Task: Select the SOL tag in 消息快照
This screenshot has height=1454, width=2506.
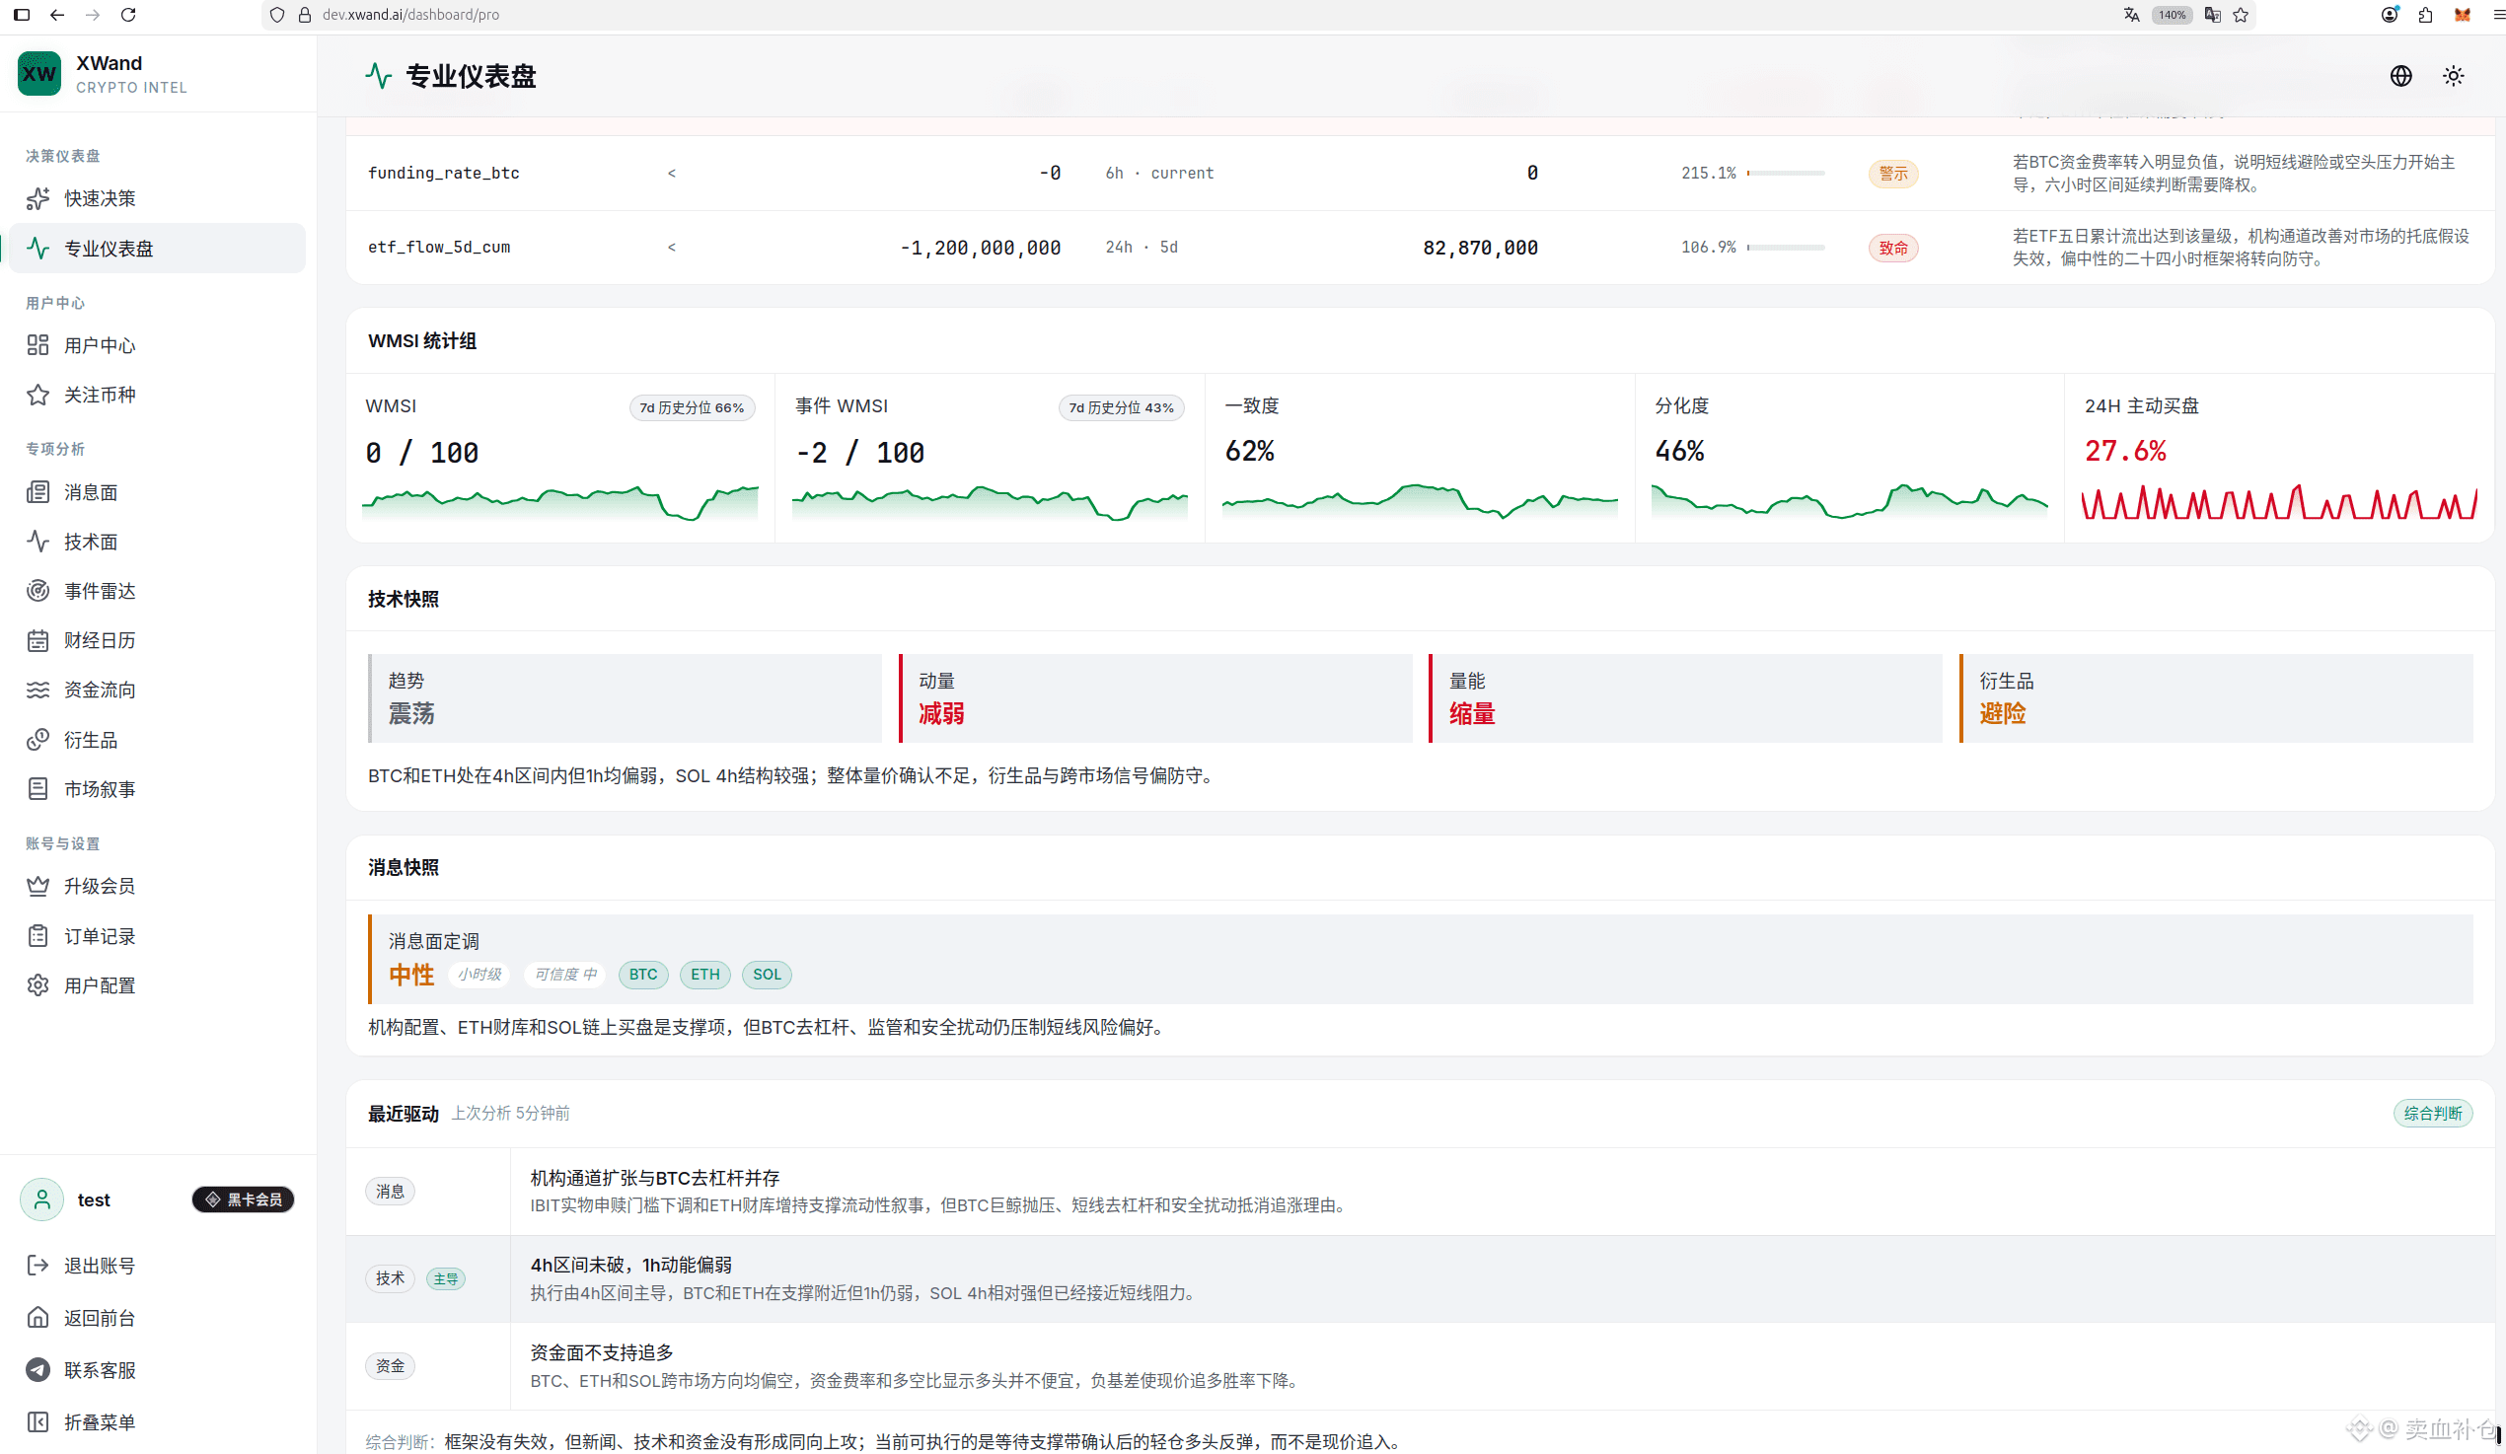Action: 766,974
